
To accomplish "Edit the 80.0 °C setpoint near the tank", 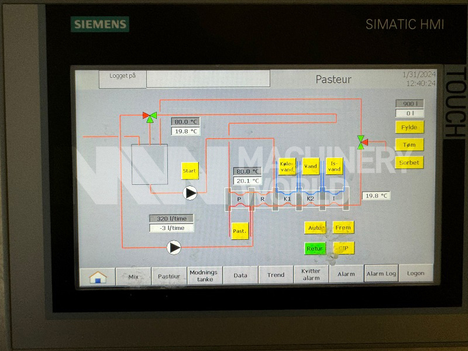I will 185,122.
